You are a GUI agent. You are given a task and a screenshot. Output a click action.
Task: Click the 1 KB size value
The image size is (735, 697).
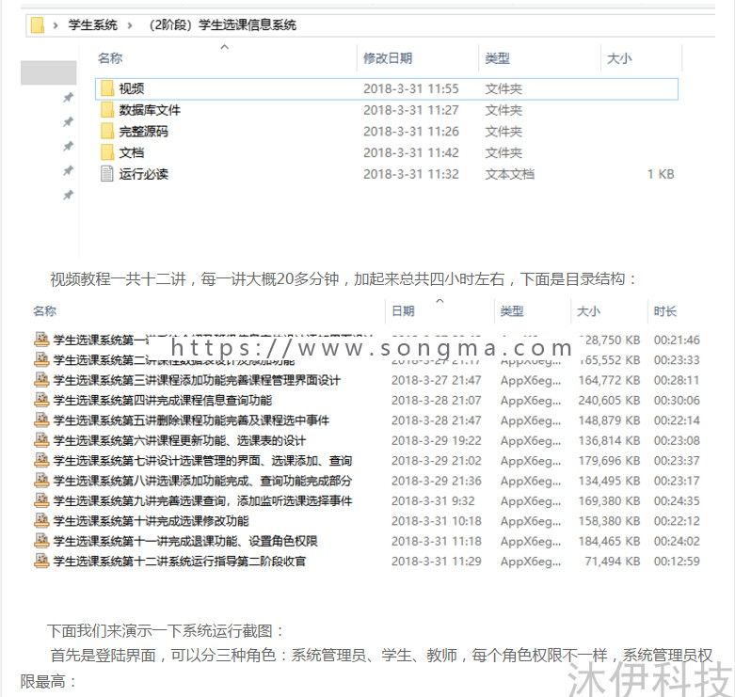(661, 174)
